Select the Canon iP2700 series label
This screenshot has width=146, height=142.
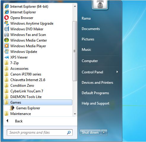pyautogui.click(x=26, y=74)
